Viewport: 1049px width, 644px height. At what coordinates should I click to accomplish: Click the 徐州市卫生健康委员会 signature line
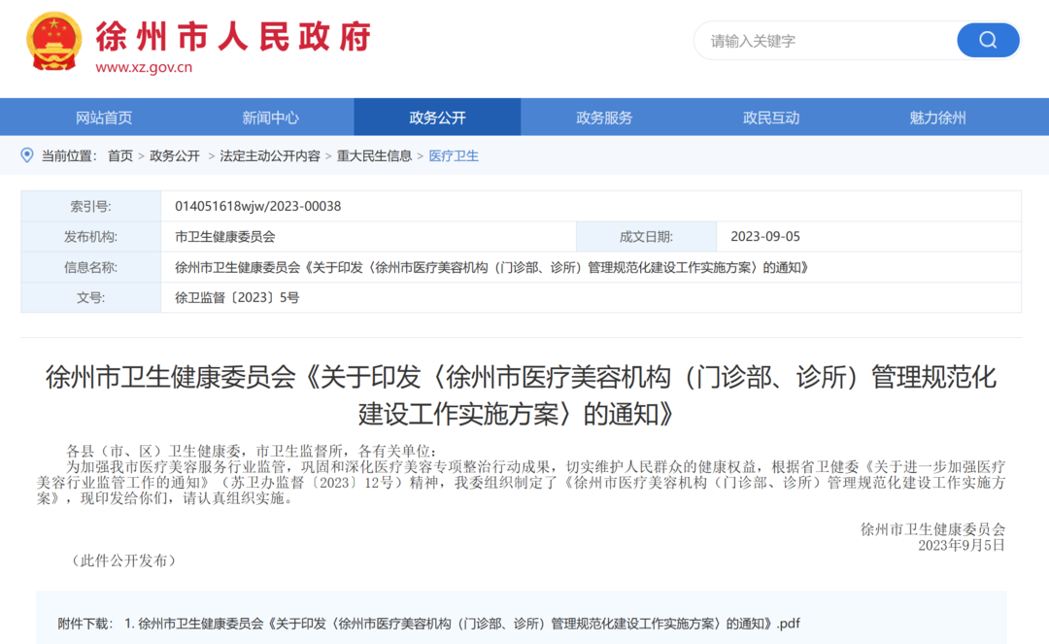coord(932,529)
